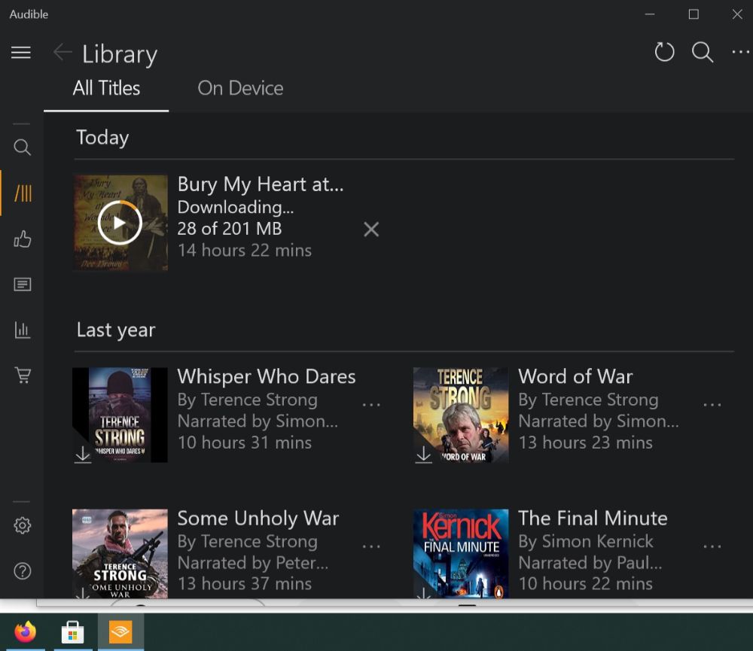Open the store shopping cart icon
Image resolution: width=753 pixels, height=651 pixels.
tap(23, 375)
